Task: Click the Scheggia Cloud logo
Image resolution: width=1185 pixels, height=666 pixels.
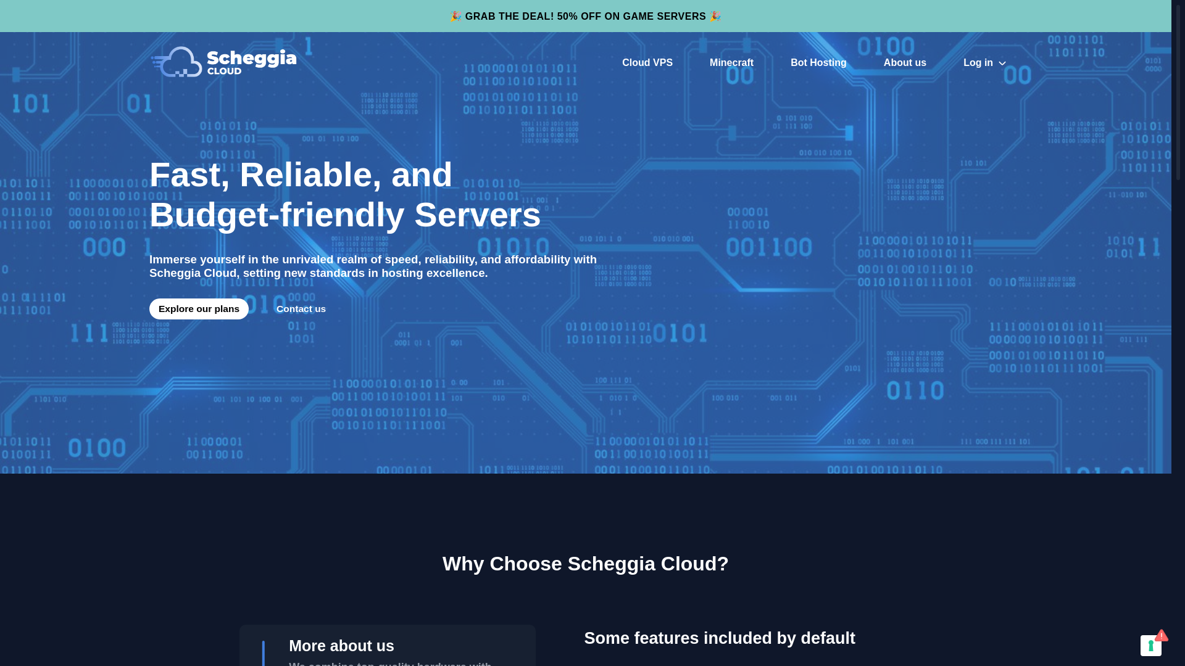Action: pyautogui.click(x=223, y=62)
